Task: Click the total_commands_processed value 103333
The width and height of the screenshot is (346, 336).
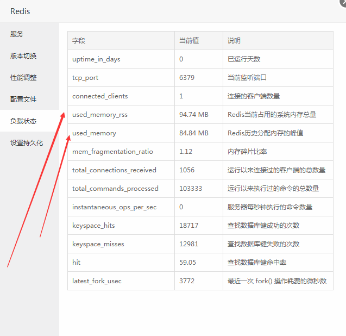Action: coord(190,189)
